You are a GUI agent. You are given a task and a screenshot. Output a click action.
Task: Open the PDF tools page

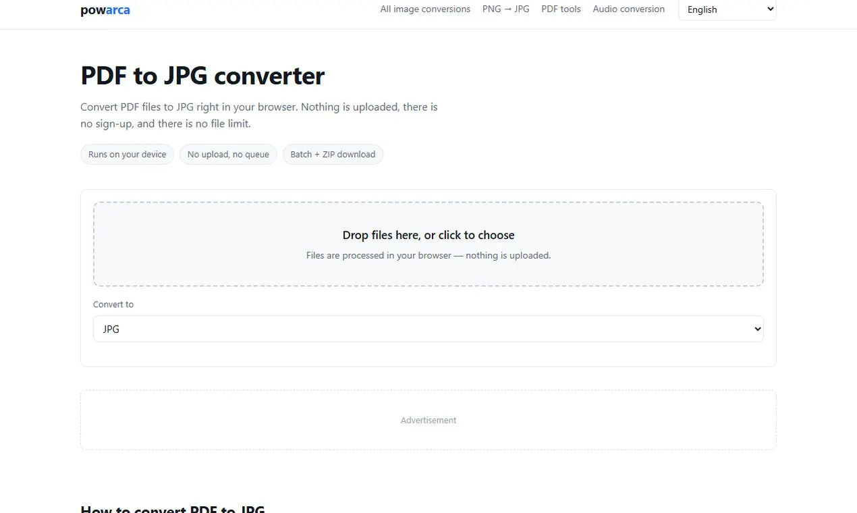(x=561, y=9)
